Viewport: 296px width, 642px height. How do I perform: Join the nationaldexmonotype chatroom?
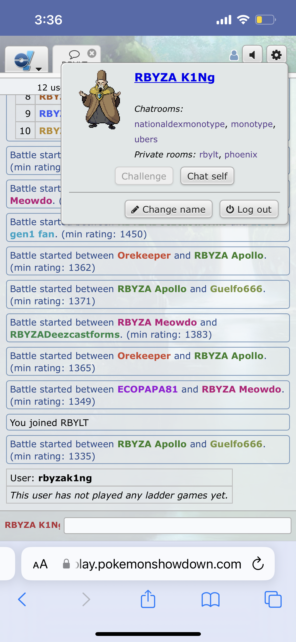(x=180, y=124)
